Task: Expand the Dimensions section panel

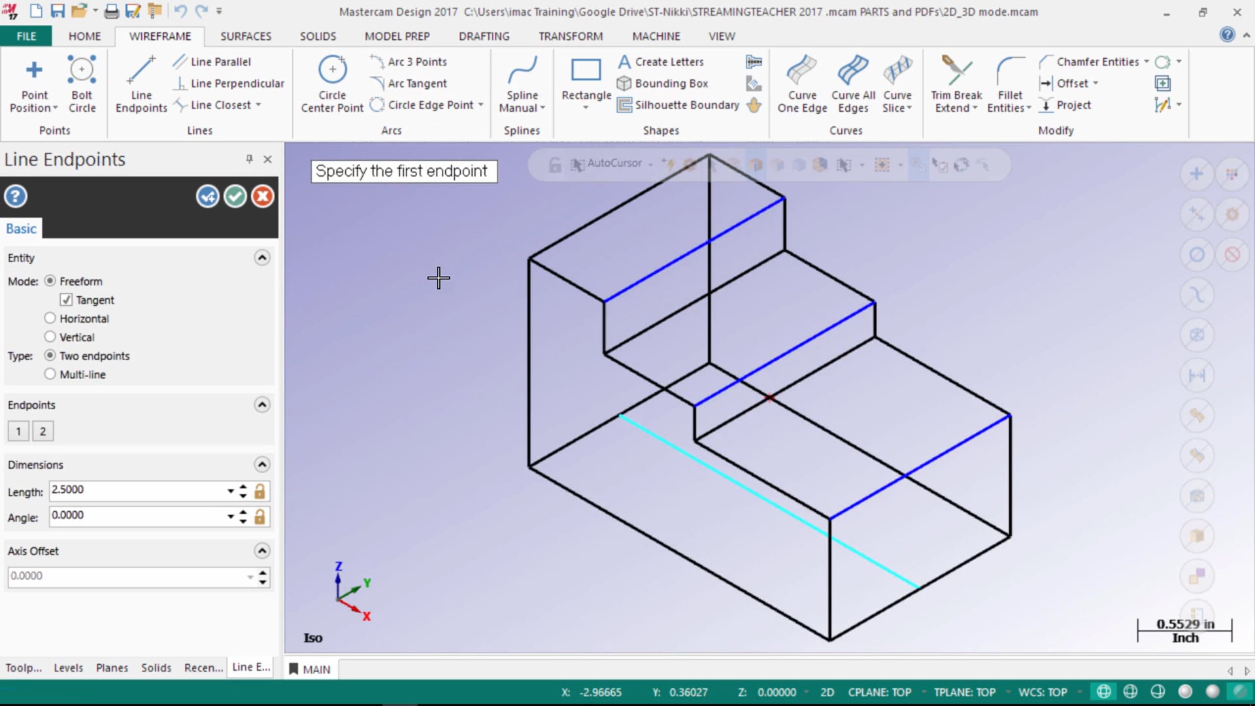Action: [262, 463]
